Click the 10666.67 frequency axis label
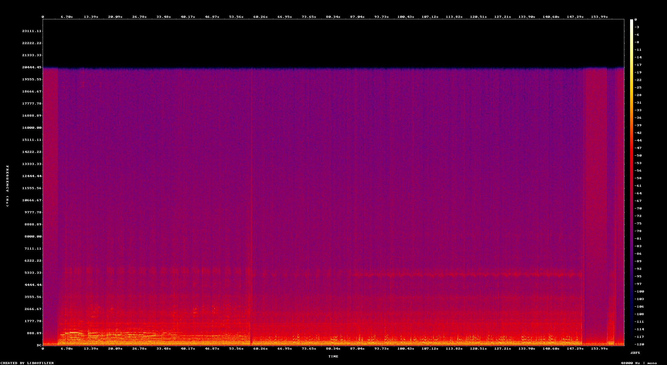The width and height of the screenshot is (667, 365). pos(32,200)
